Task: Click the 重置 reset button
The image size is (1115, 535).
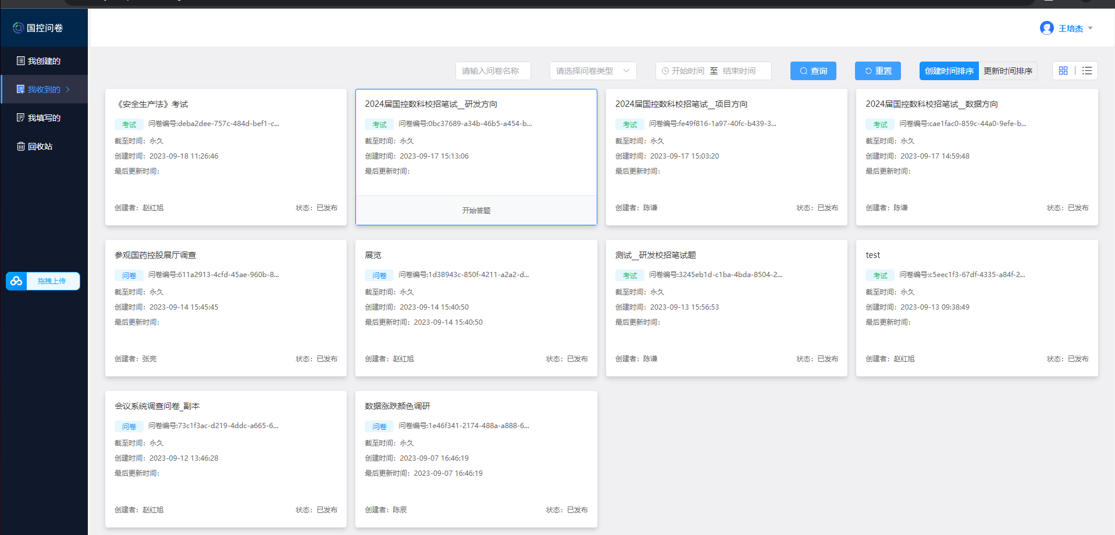Action: [878, 71]
